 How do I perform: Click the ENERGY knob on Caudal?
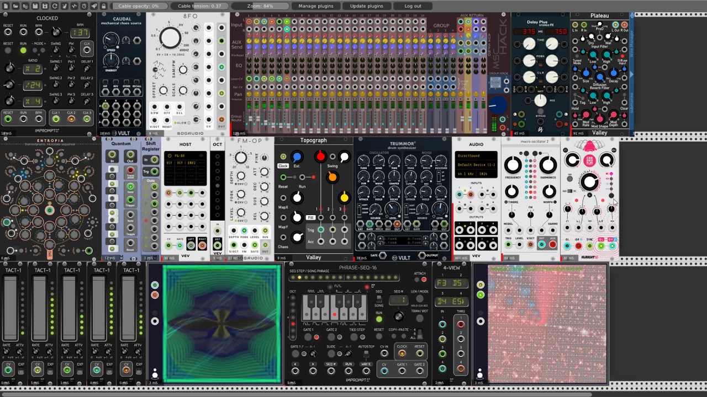(111, 60)
